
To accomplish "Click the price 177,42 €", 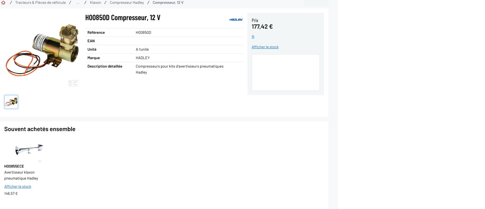I will 262,27.
